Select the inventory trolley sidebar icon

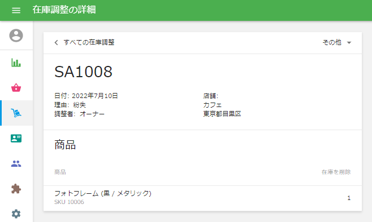[x=16, y=113]
